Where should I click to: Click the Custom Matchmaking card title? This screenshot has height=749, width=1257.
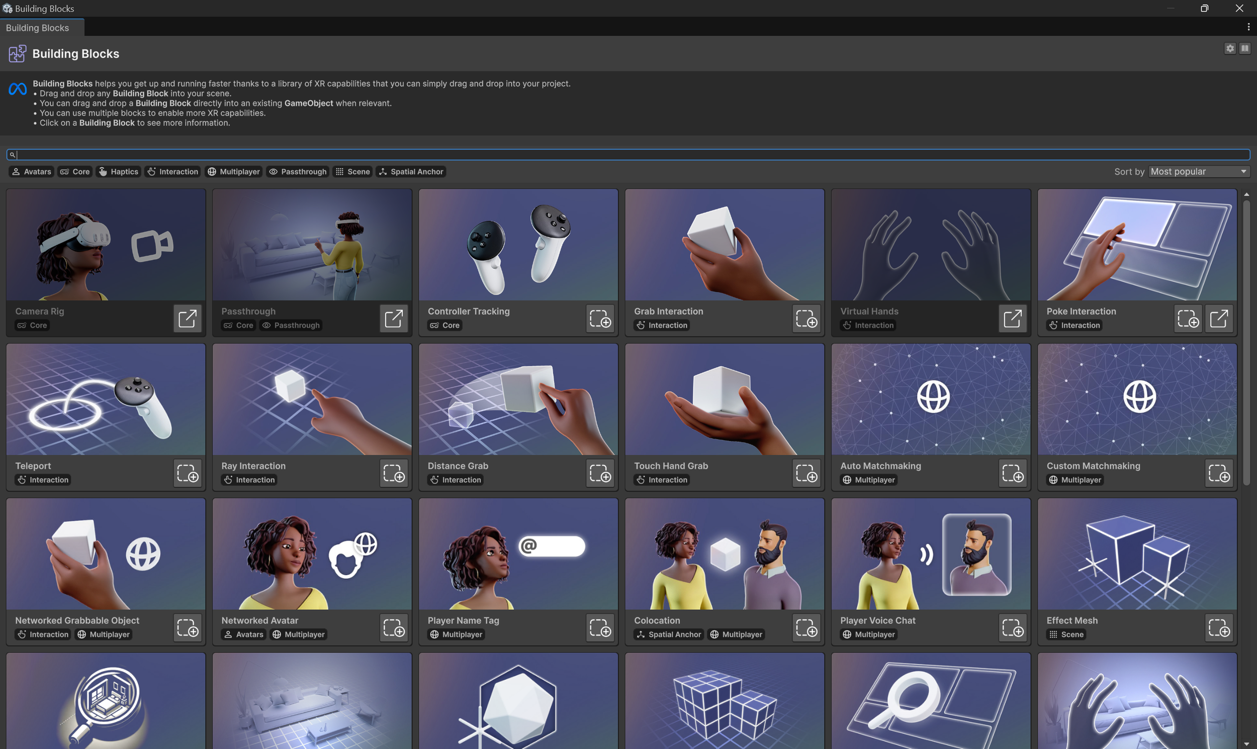(1093, 466)
